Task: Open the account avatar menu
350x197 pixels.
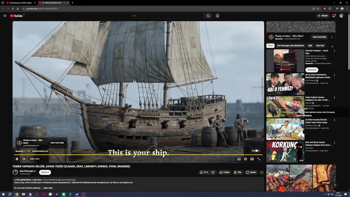Action: [x=341, y=16]
